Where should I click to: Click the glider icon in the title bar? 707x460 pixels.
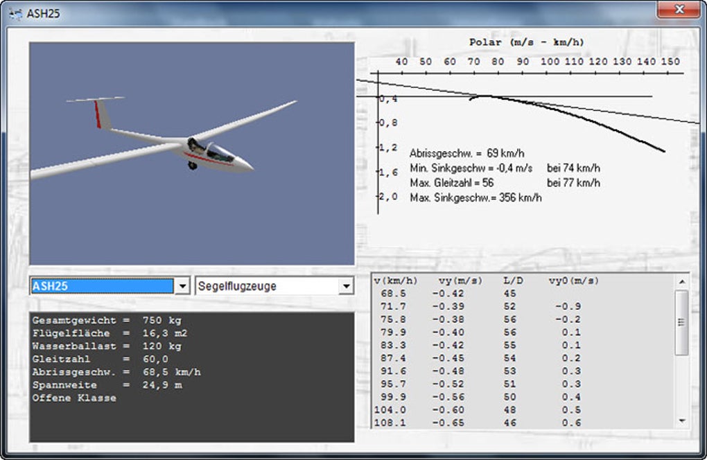pos(15,14)
